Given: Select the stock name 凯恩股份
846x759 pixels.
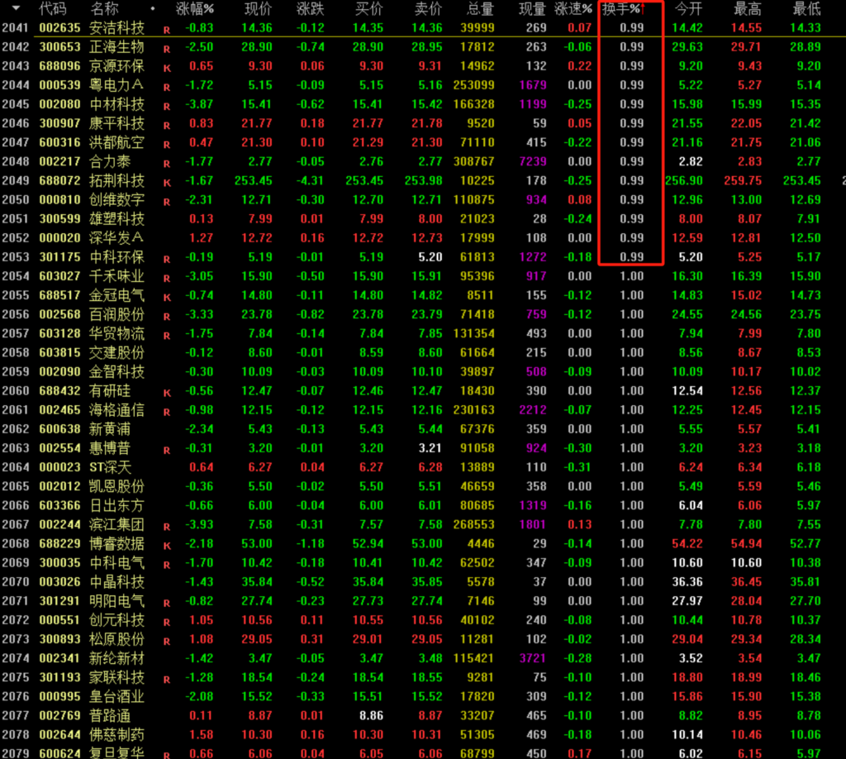Looking at the screenshot, I should [x=116, y=486].
